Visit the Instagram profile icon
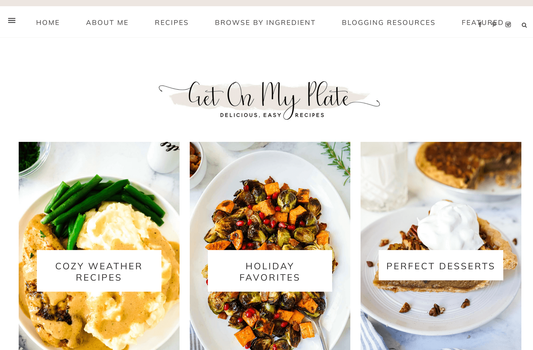The image size is (533, 350). click(508, 25)
